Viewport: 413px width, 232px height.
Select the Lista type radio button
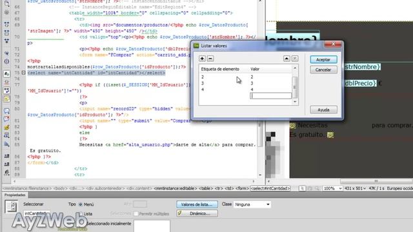80,214
